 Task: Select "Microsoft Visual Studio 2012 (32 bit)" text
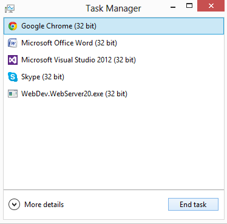(x=78, y=60)
